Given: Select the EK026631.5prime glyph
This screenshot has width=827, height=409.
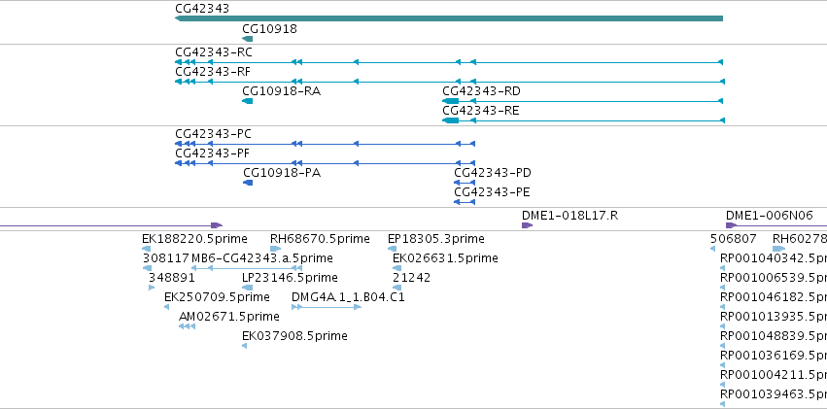Looking at the screenshot, I should pyautogui.click(x=397, y=268).
